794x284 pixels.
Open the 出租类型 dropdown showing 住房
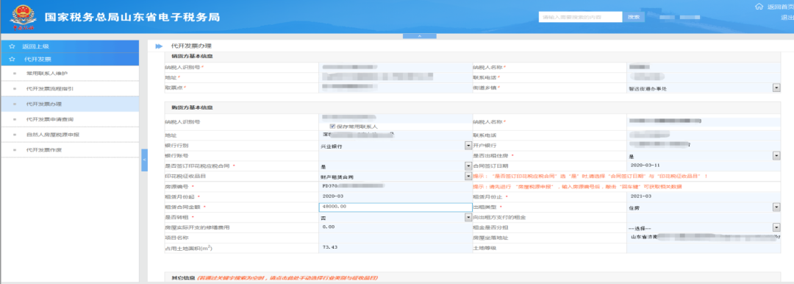[776, 207]
